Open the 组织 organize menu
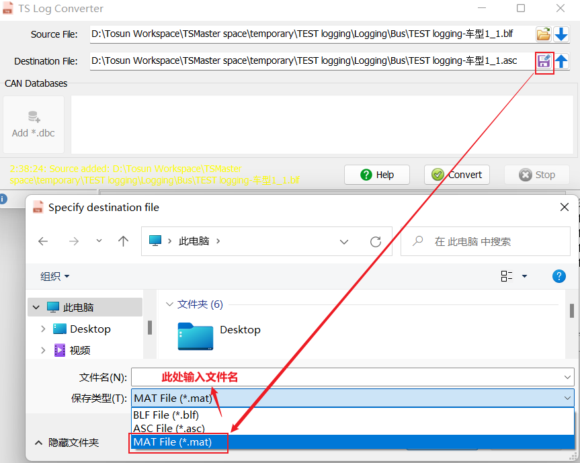Image resolution: width=580 pixels, height=463 pixels. (x=54, y=276)
